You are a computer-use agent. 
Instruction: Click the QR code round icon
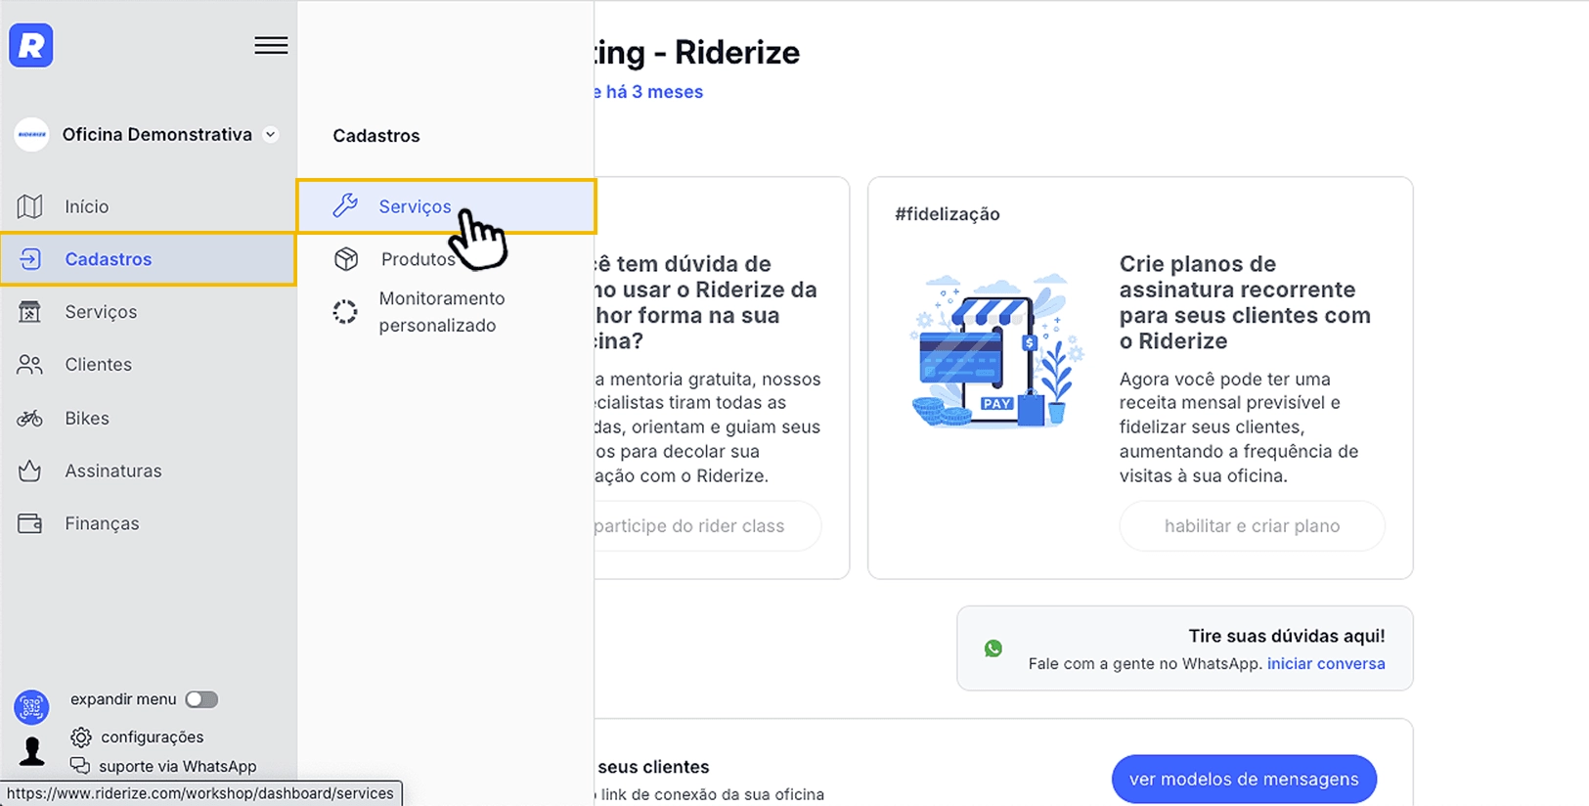pos(31,706)
